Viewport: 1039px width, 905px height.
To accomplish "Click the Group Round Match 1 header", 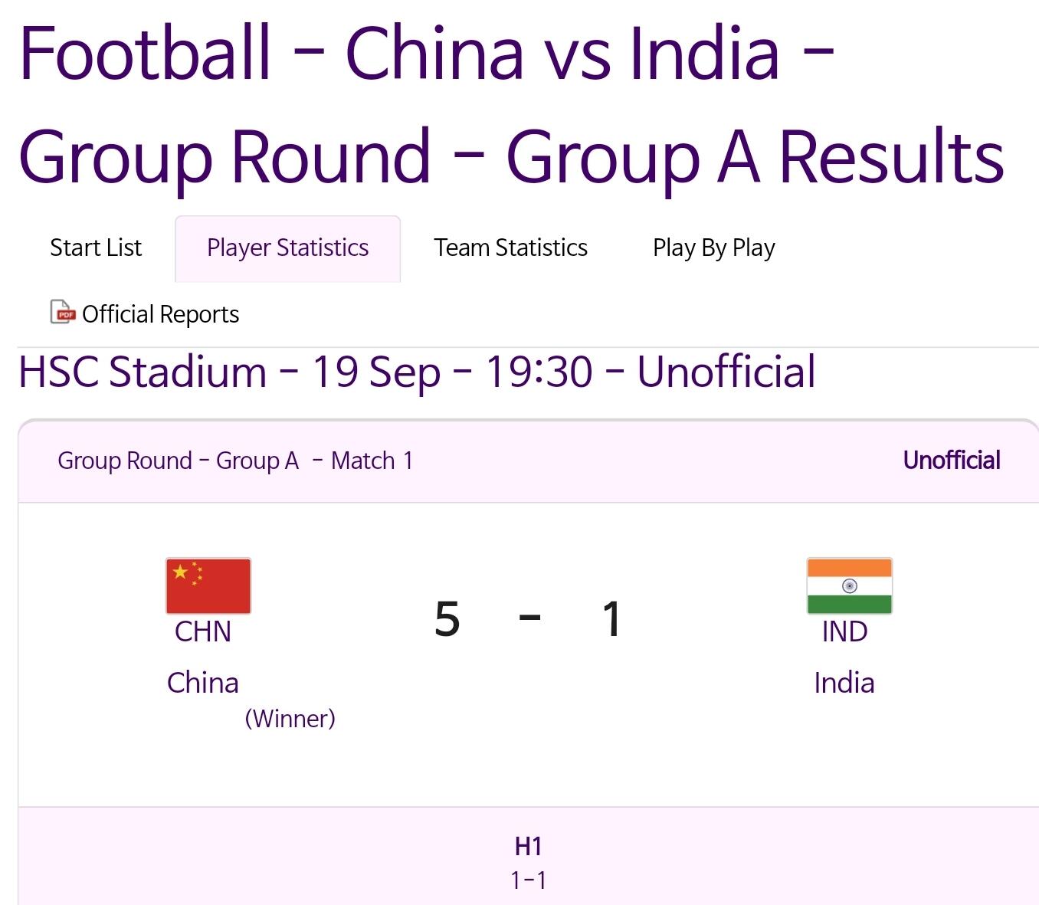I will (235, 461).
